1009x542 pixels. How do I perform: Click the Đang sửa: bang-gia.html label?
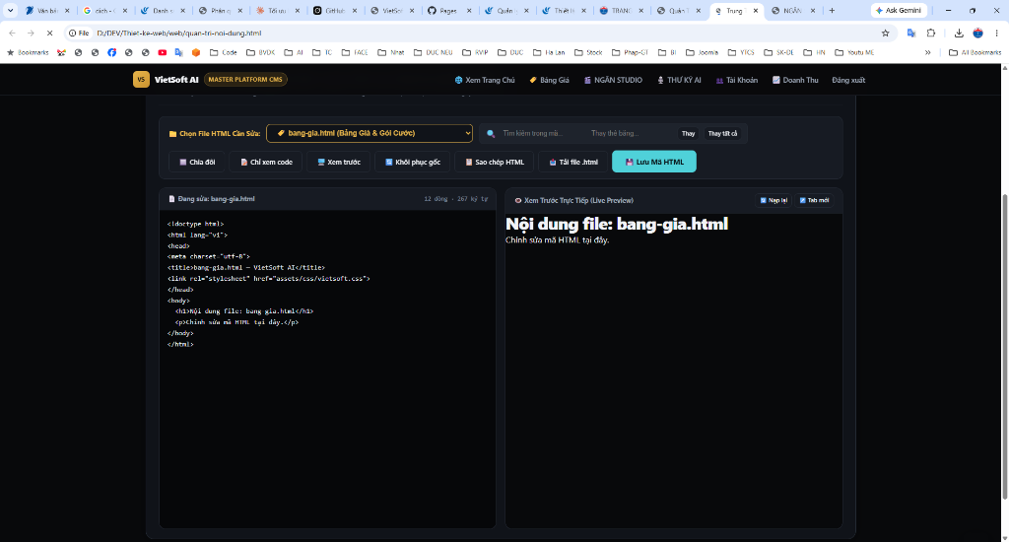216,199
